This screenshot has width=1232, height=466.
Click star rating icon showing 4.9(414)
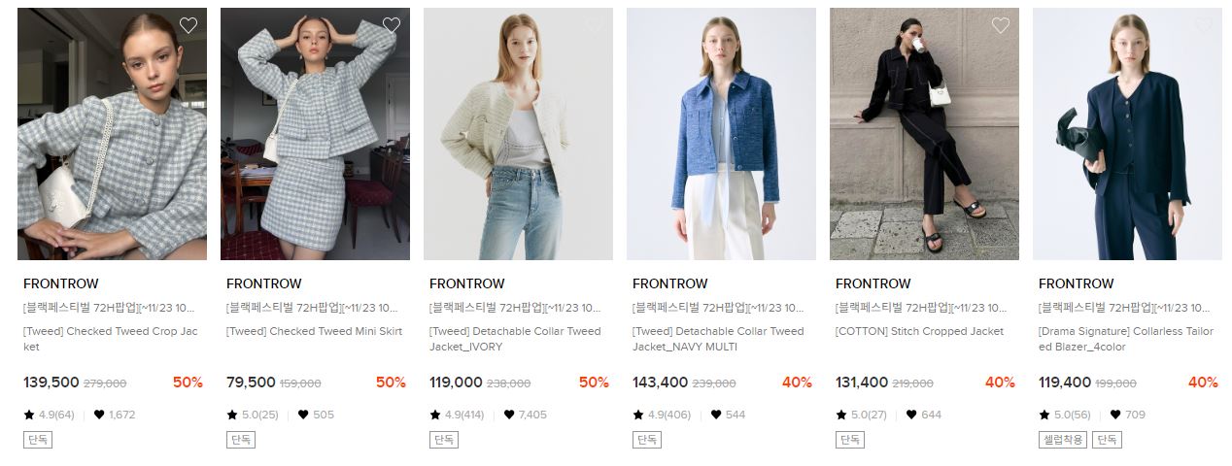click(x=435, y=415)
